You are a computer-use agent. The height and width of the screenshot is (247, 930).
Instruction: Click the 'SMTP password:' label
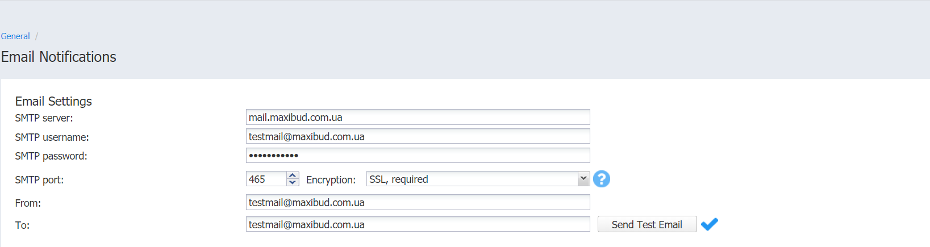click(x=51, y=156)
